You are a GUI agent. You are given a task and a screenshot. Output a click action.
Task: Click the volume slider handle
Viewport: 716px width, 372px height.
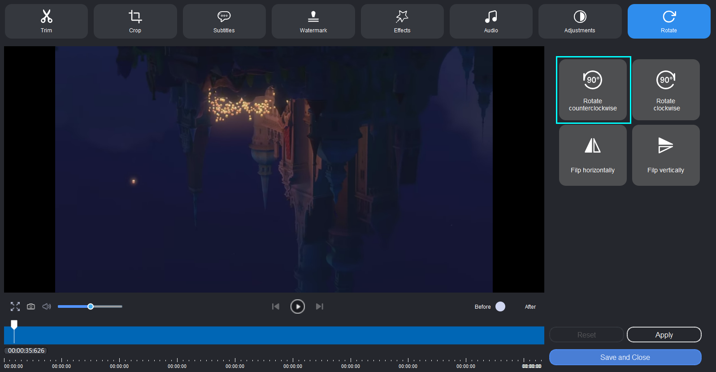pyautogui.click(x=91, y=306)
